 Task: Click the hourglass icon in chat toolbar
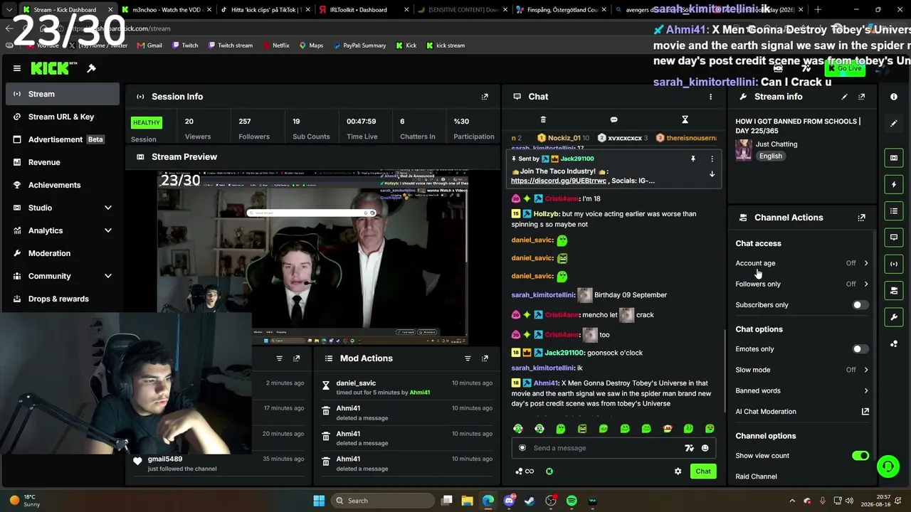click(685, 119)
